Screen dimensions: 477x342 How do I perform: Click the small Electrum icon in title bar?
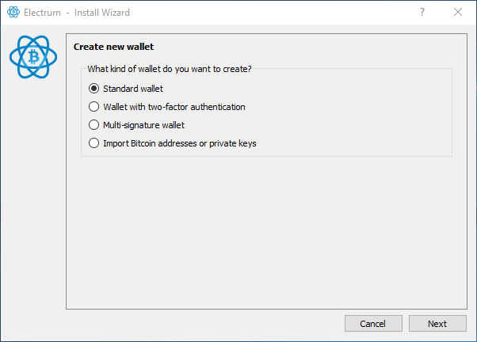[x=13, y=12]
